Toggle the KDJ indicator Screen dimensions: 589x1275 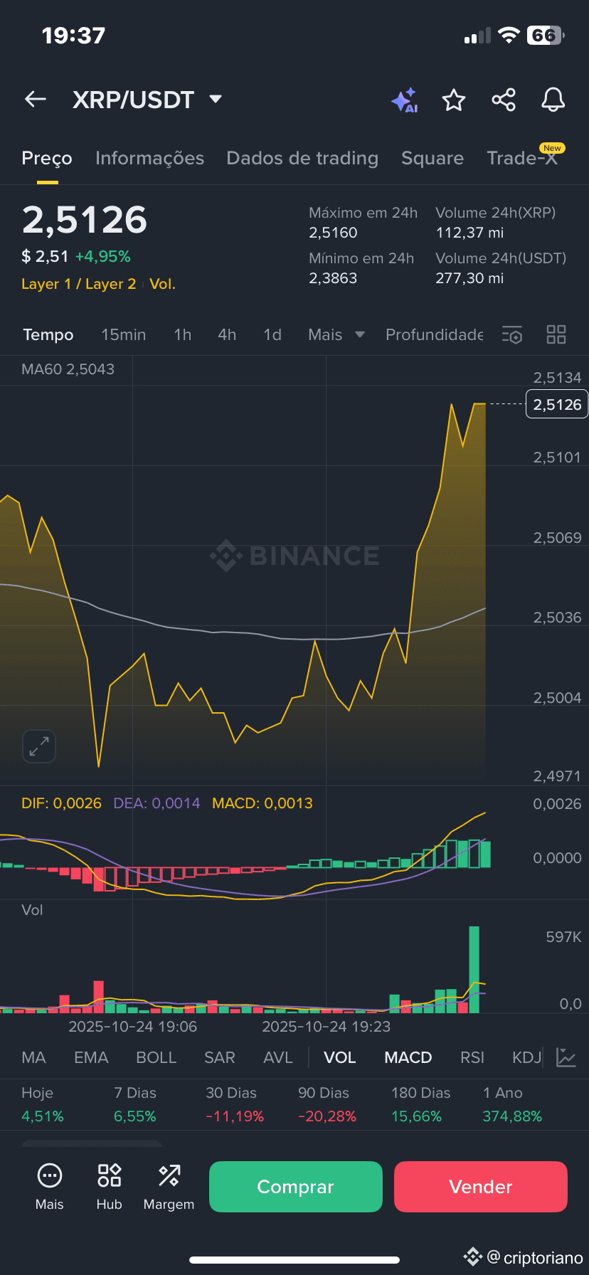527,1057
